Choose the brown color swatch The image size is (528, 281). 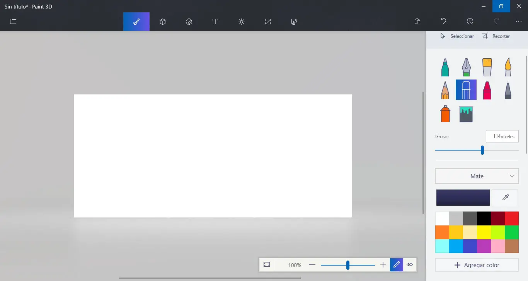[x=512, y=246]
